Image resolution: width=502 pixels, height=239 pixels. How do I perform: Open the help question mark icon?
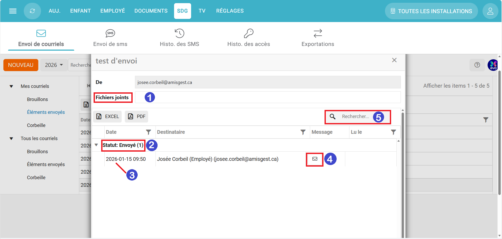pos(477,65)
